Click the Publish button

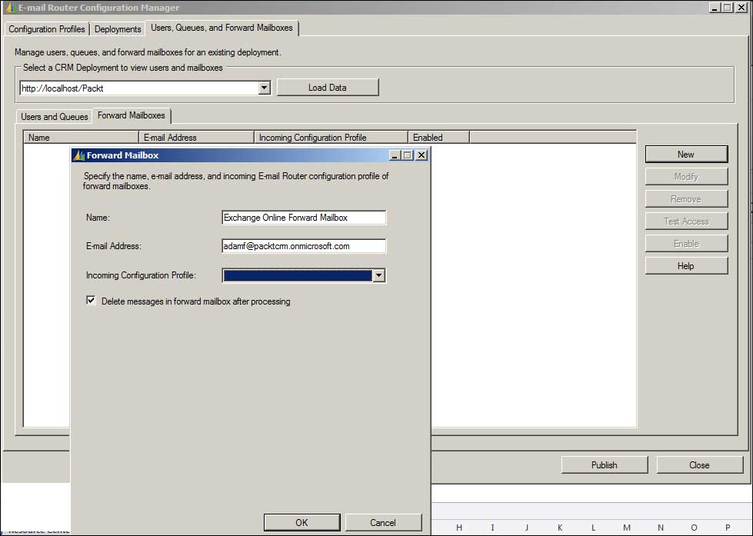(604, 465)
